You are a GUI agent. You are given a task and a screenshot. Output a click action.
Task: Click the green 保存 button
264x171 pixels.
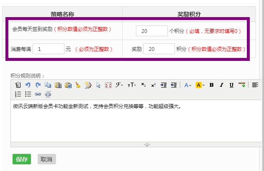[x=22, y=159]
